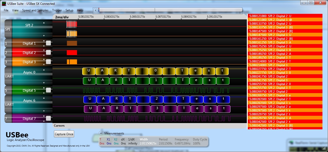Image resolution: width=328 pixels, height=152 pixels.
Task: Click the blue decoded '2' byte
Action: point(157,100)
